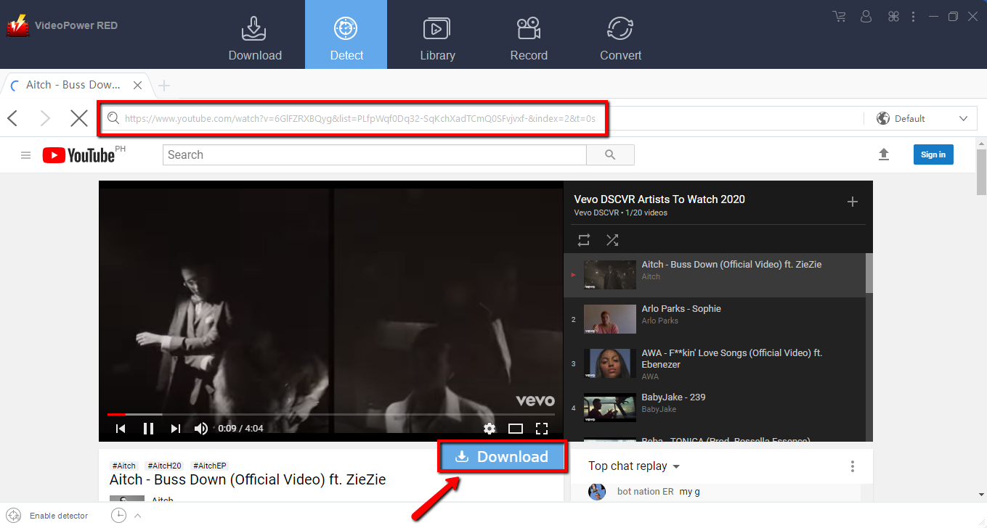Open the user account icon
The height and width of the screenshot is (528, 987).
tap(866, 16)
